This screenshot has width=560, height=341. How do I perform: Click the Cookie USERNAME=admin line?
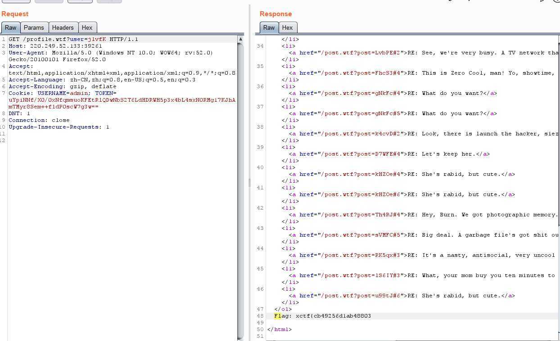tap(62, 93)
